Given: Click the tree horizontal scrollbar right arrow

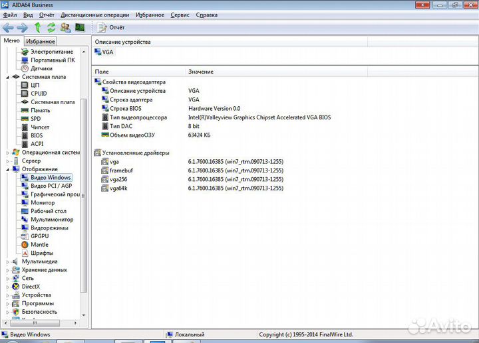Looking at the screenshot, I should pos(75,323).
